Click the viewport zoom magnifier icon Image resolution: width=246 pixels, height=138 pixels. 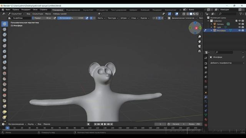199,37
